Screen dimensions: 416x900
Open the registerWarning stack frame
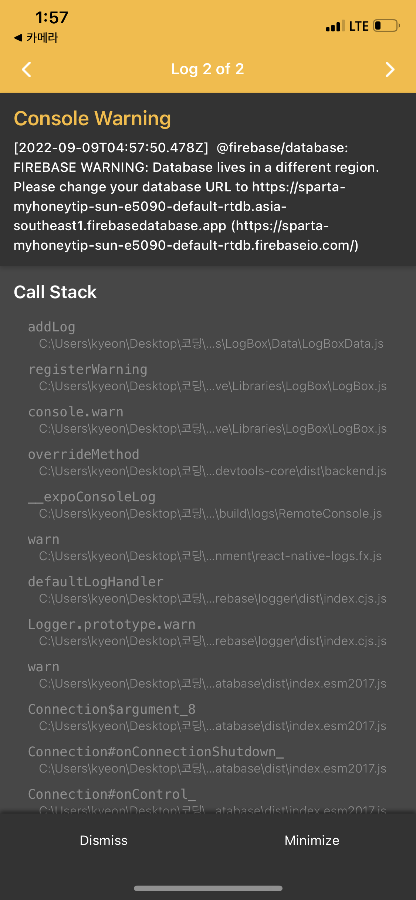click(x=207, y=378)
